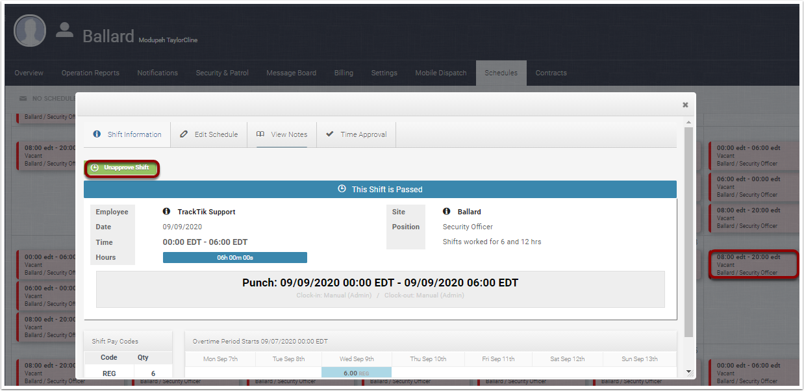This screenshot has width=804, height=391.
Task: Click the dialog's vertical scrollbar
Action: [689, 232]
